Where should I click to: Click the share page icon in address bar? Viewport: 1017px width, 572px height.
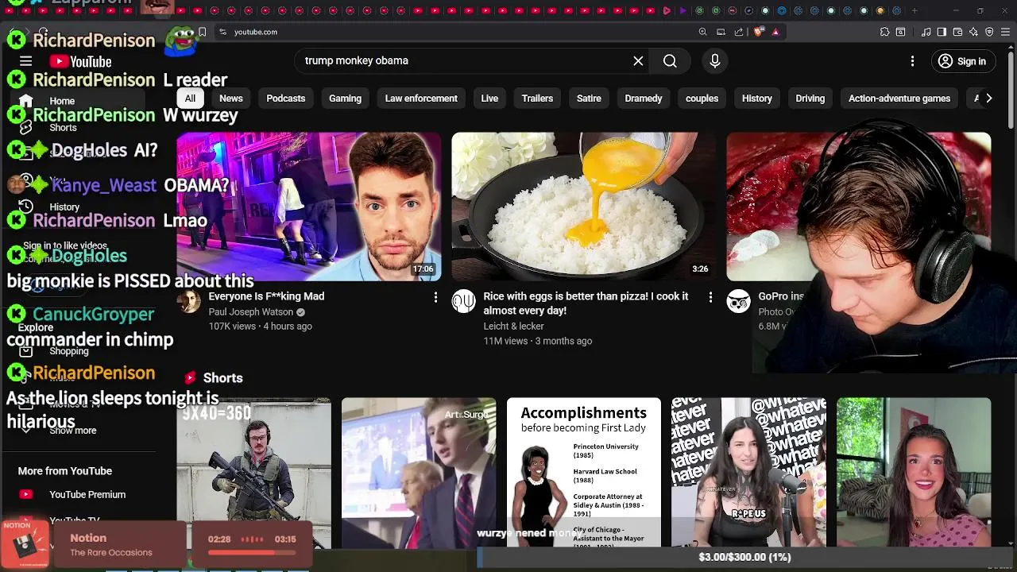click(739, 32)
